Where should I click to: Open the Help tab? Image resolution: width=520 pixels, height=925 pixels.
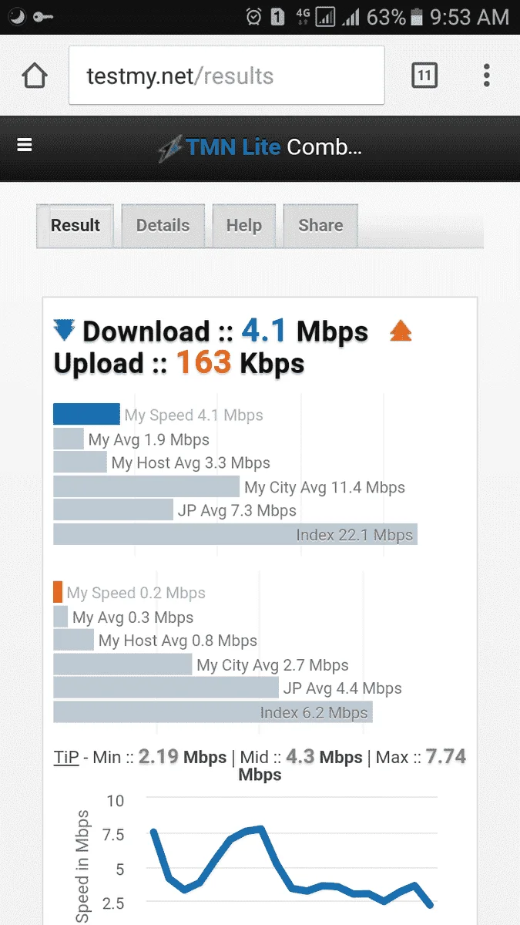point(244,226)
